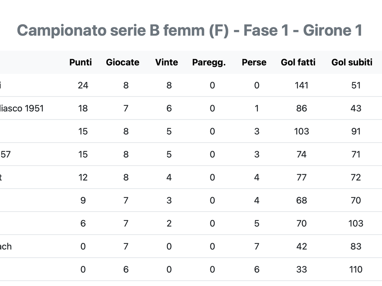This screenshot has width=382, height=286.
Task: Click the Gol subiti column header
Action: coord(352,62)
